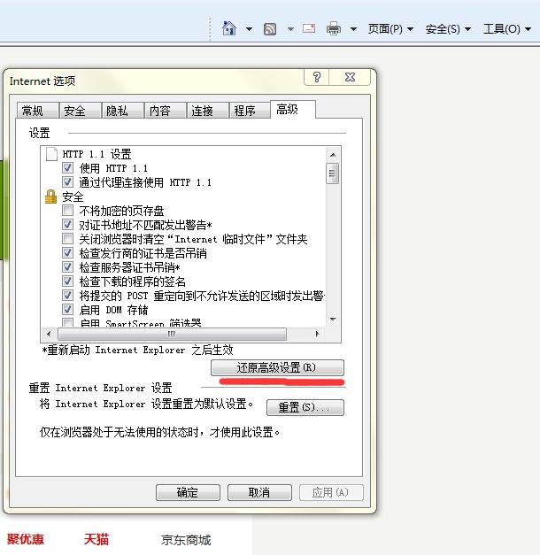Switch to the 连接 tab

[x=208, y=111]
